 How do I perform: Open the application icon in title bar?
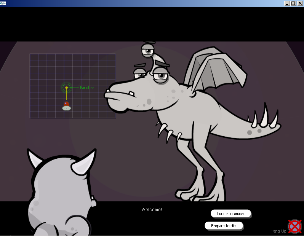[3, 3]
